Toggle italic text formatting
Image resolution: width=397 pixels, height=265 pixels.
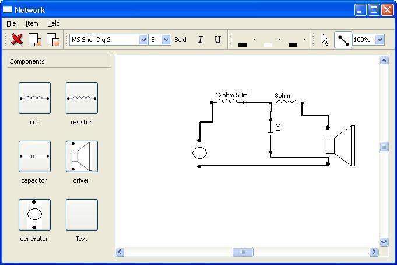pyautogui.click(x=200, y=40)
